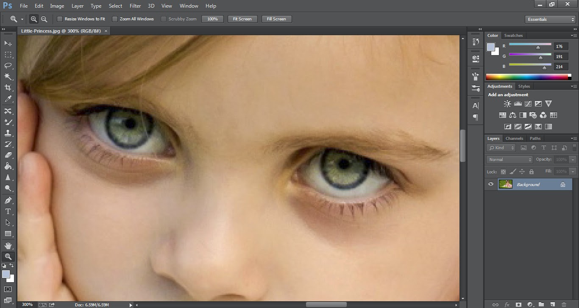Tick the Scrubby Zoom checkbox
The height and width of the screenshot is (308, 579).
pyautogui.click(x=163, y=19)
